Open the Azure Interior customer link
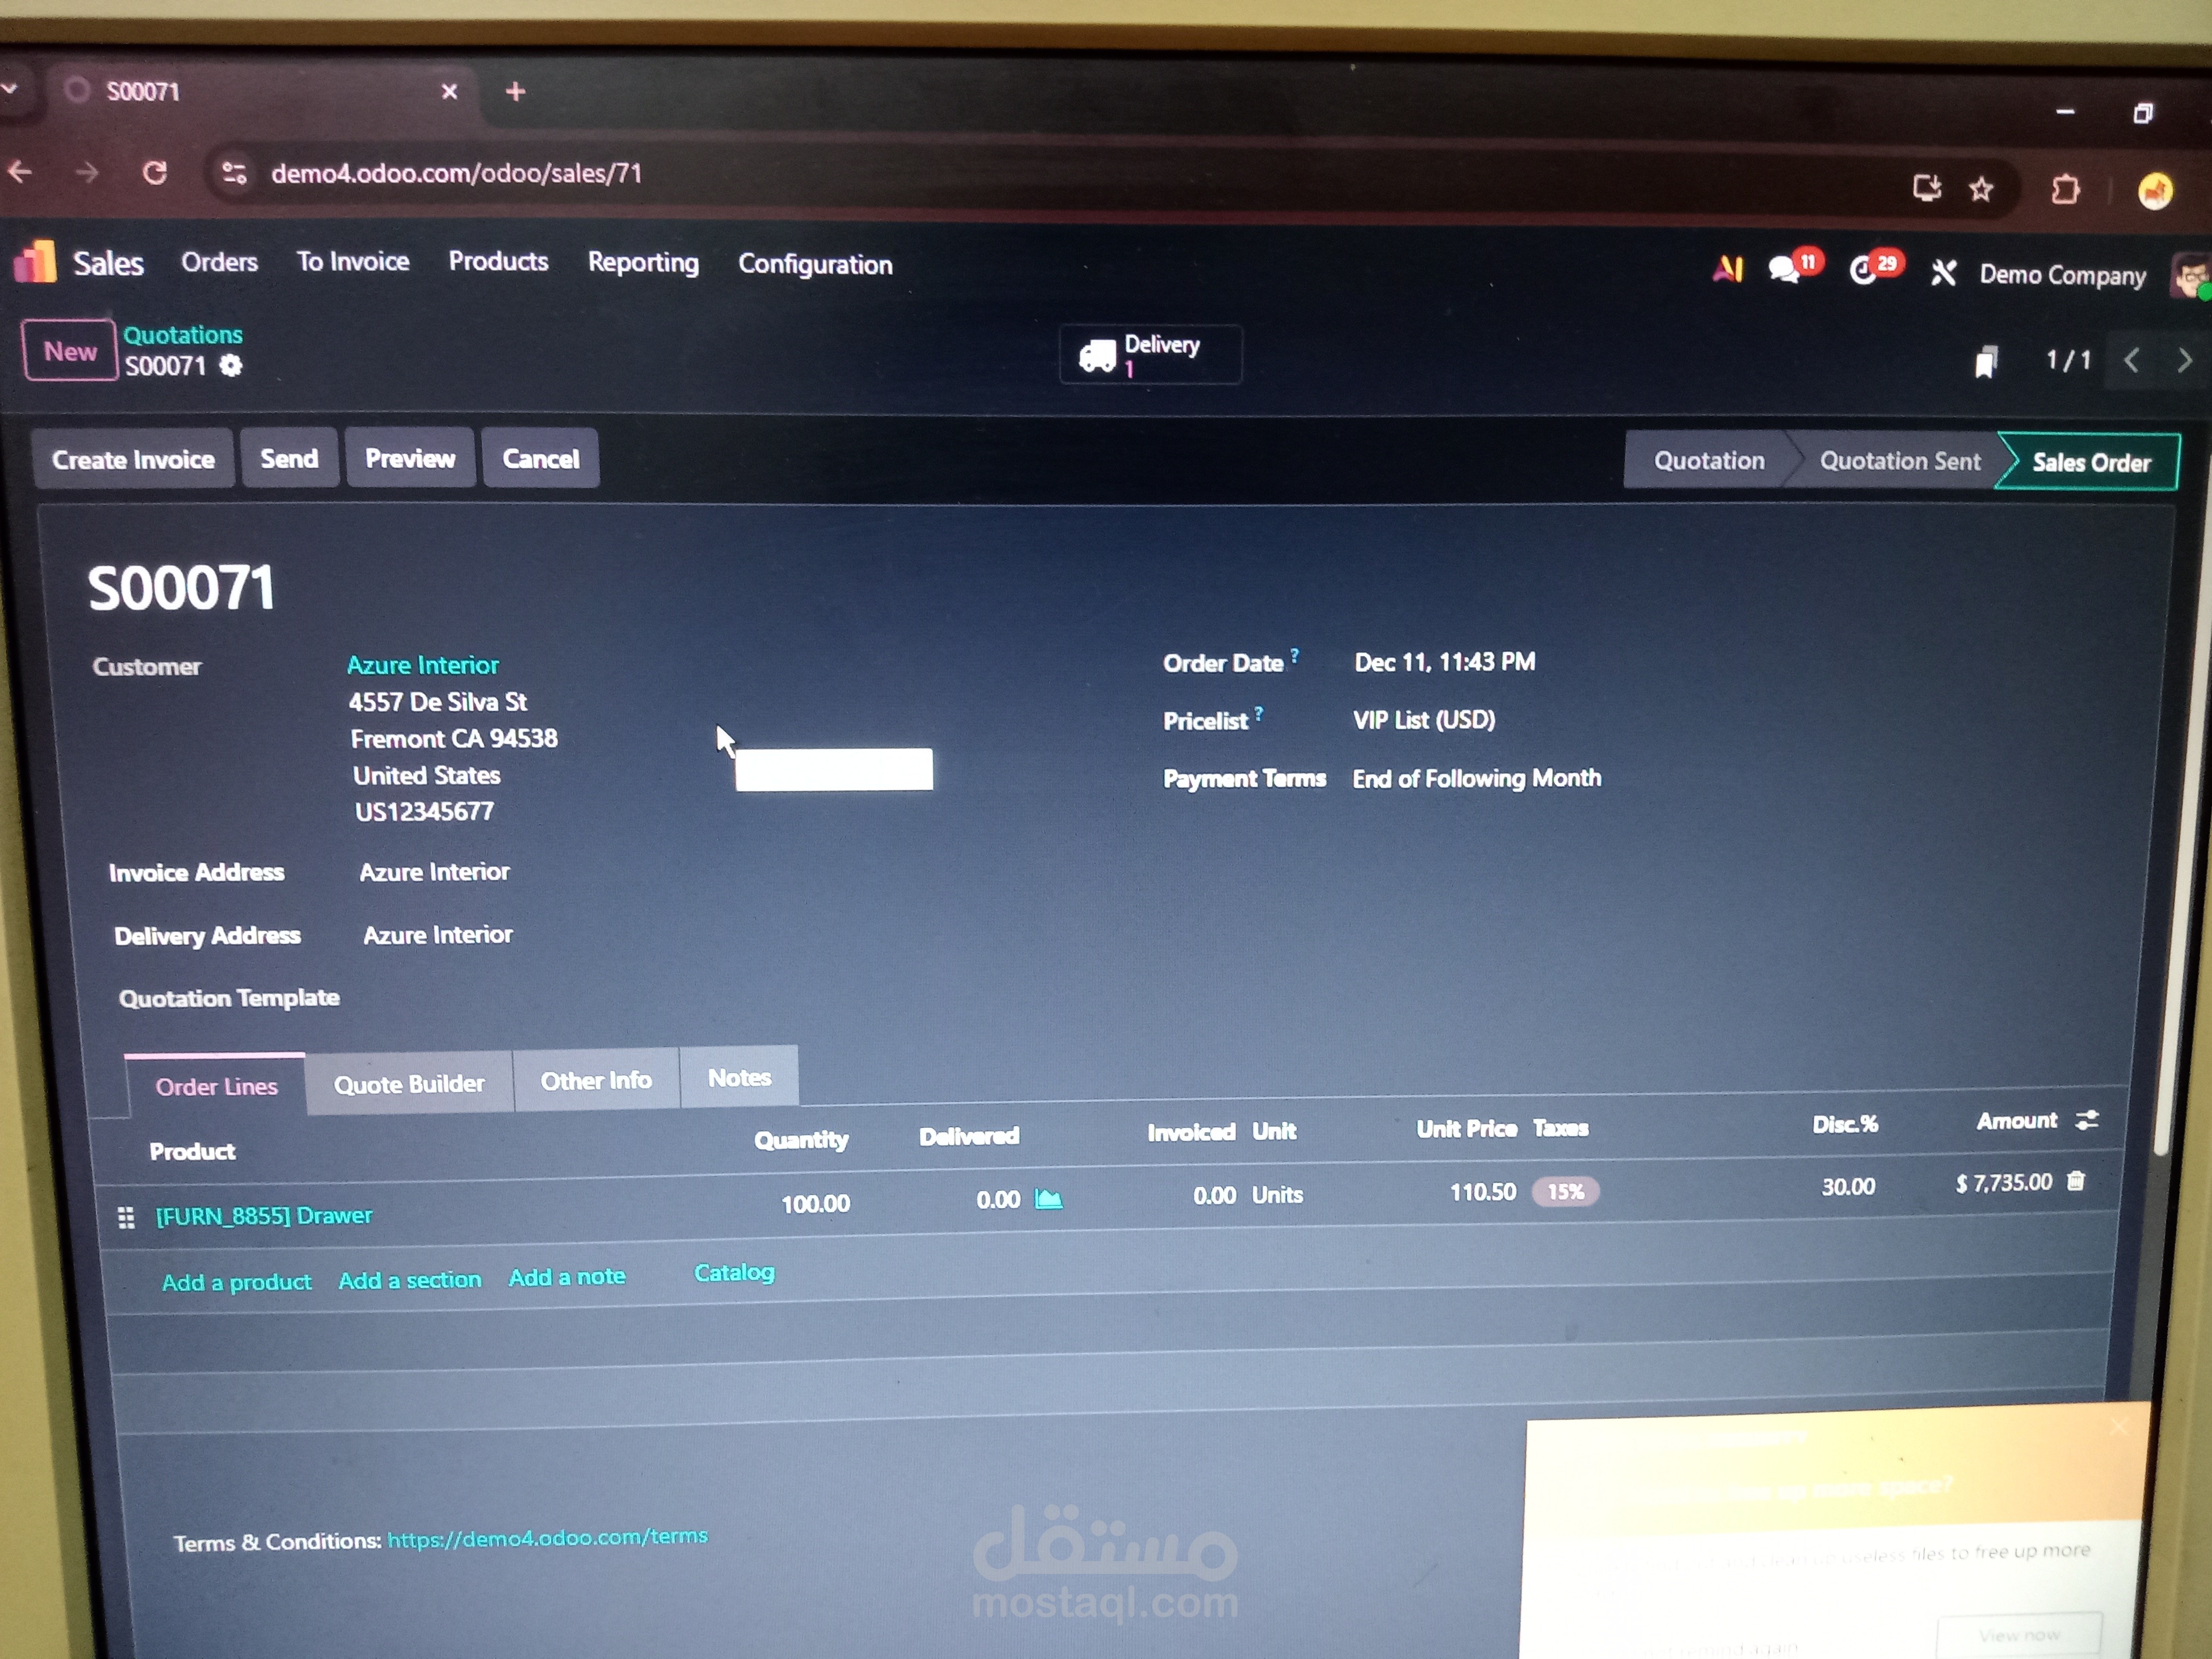This screenshot has width=2212, height=1659. click(x=422, y=665)
